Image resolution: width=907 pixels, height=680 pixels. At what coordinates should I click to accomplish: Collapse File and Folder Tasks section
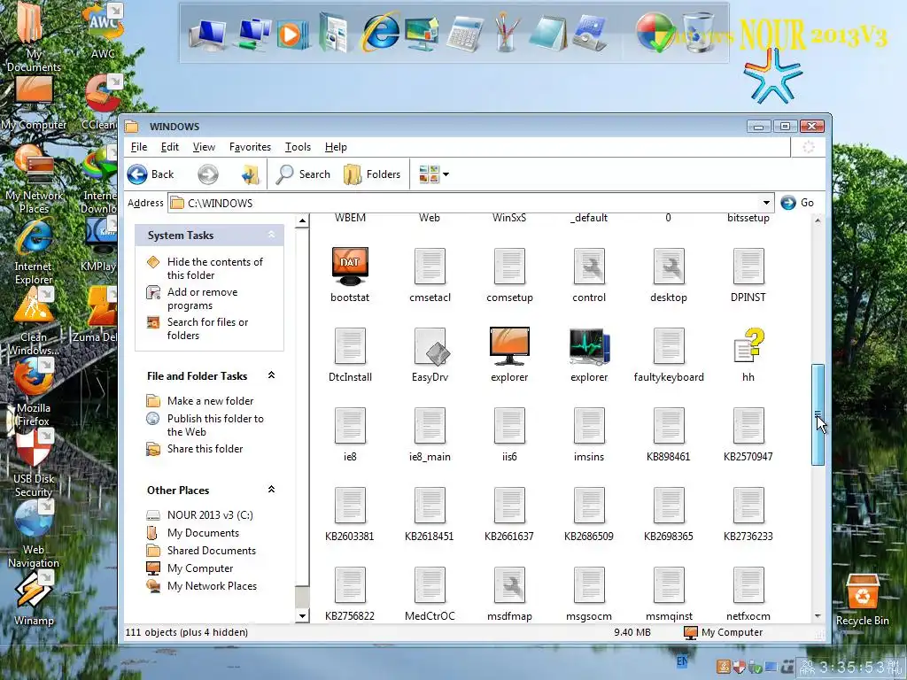[x=271, y=375]
